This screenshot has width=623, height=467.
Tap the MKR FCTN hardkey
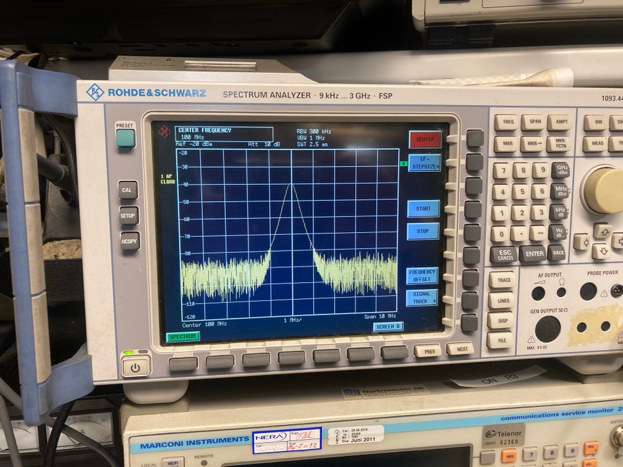559,144
